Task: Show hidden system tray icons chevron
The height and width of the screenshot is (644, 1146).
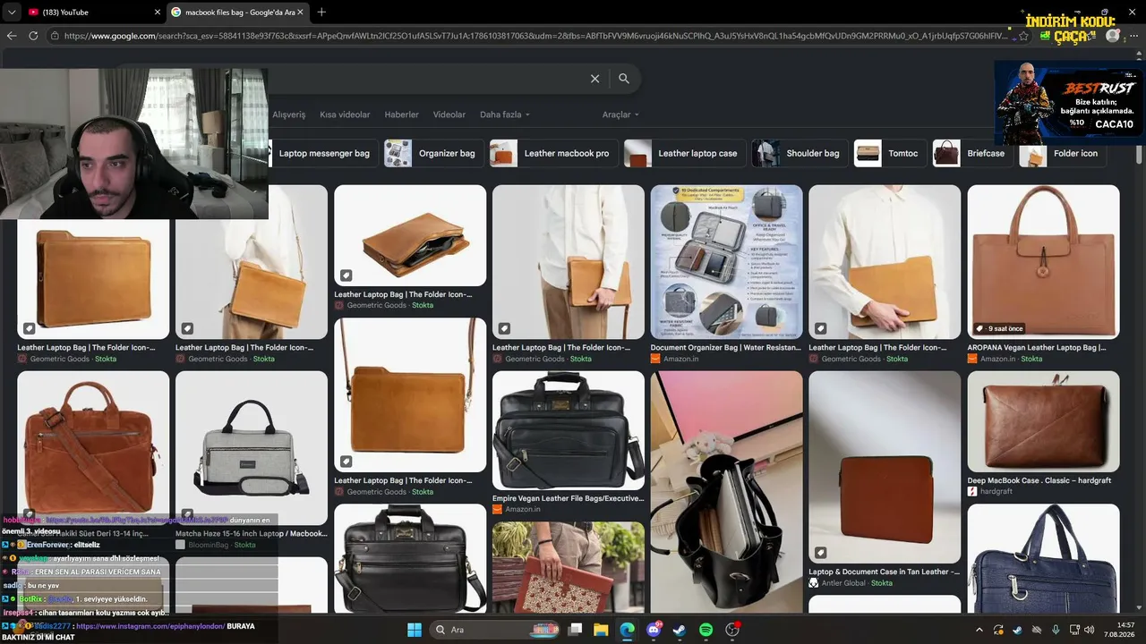Action: (x=979, y=630)
